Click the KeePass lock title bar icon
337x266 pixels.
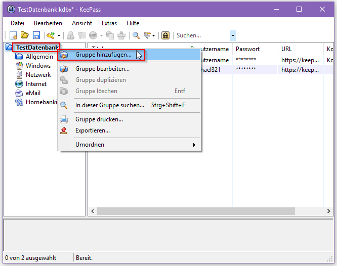click(x=11, y=9)
